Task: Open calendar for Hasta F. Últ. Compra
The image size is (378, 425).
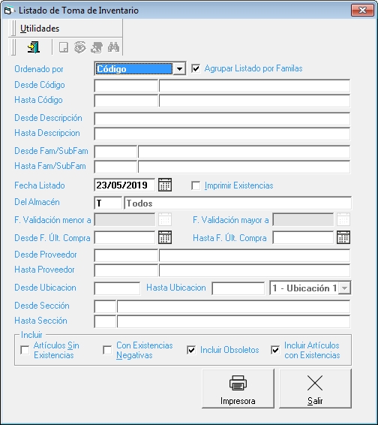Action: coord(343,237)
